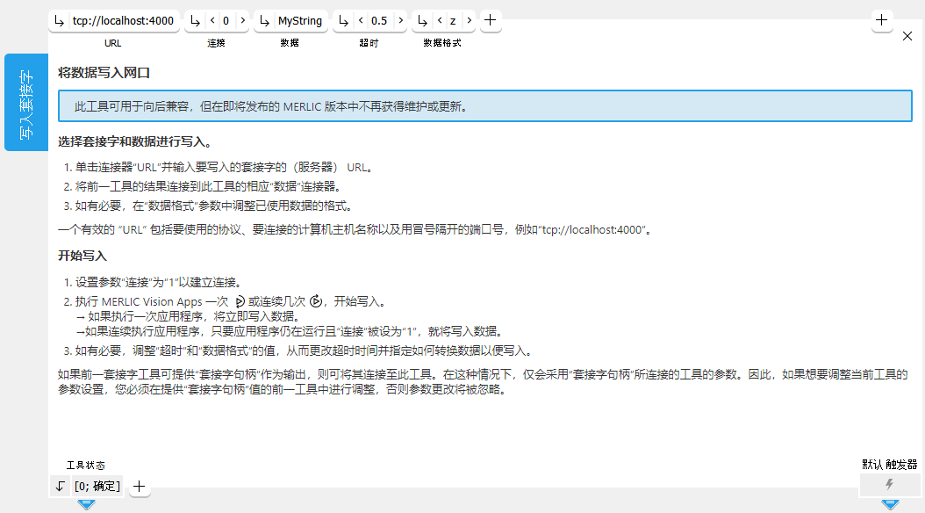The width and height of the screenshot is (925, 513).
Task: Select previous 数据格式 option
Action: (x=440, y=21)
